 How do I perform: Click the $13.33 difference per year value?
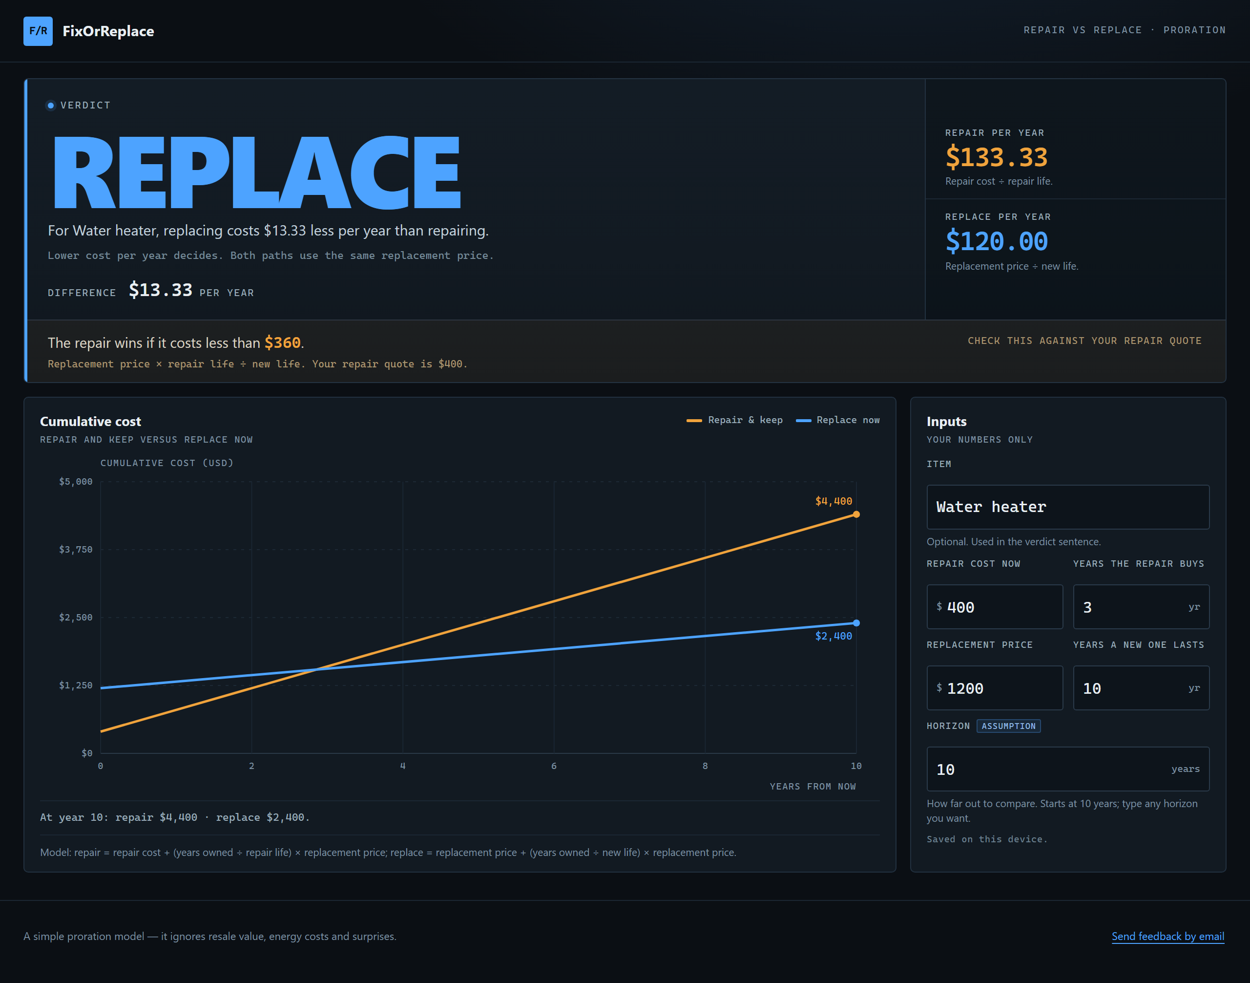(161, 290)
